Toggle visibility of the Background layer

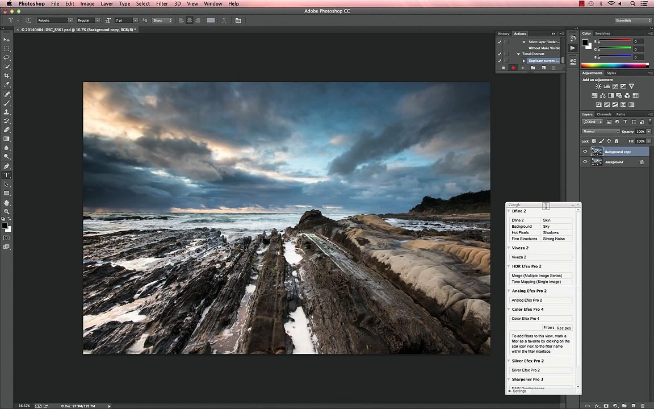coord(585,162)
